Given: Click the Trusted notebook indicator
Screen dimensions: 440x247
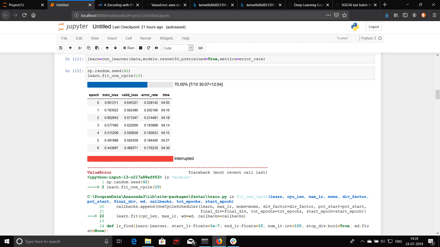Looking at the screenshot, I should [342, 38].
